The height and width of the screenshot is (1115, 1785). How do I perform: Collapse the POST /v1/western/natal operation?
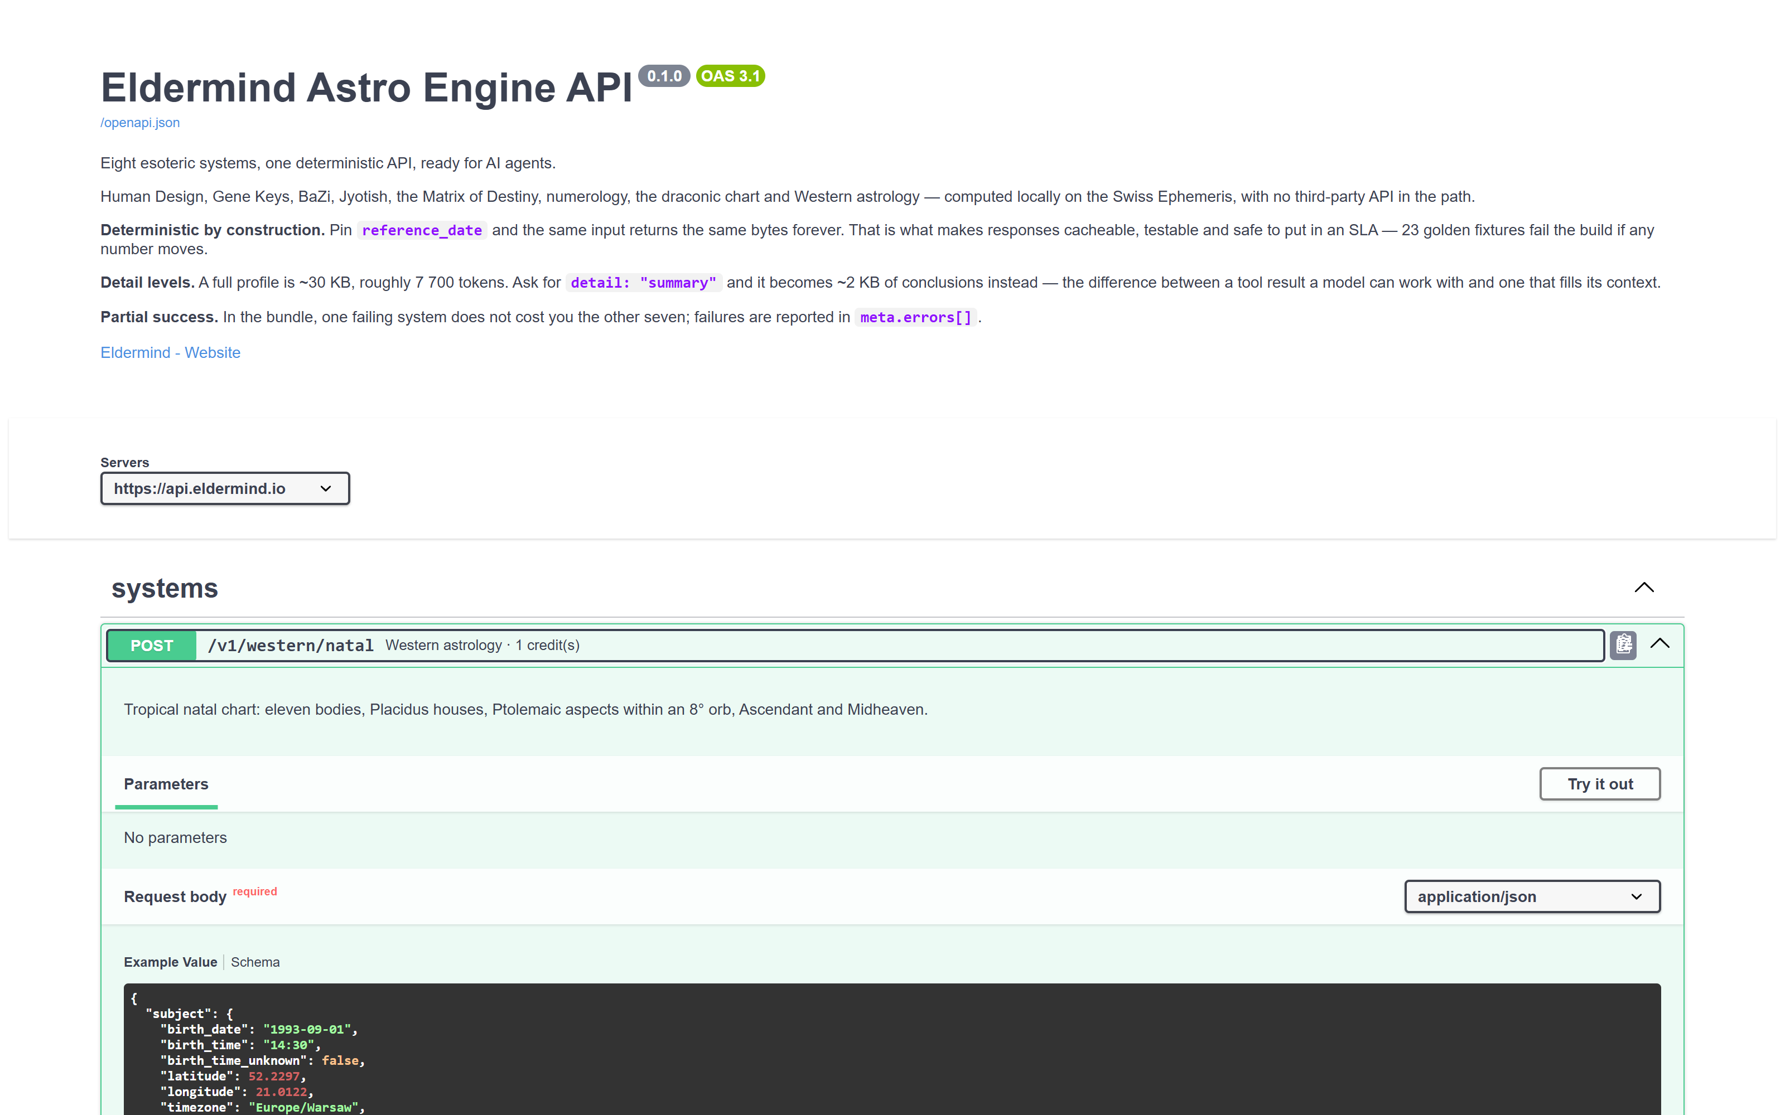(1659, 644)
